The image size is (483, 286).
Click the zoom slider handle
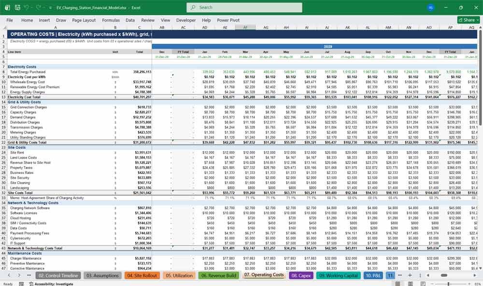point(449,284)
